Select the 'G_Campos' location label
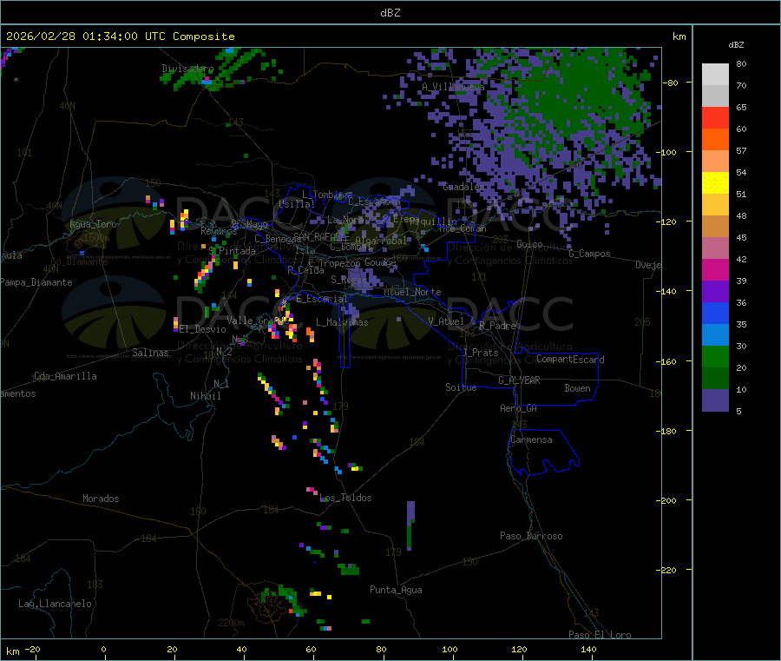 click(x=589, y=254)
